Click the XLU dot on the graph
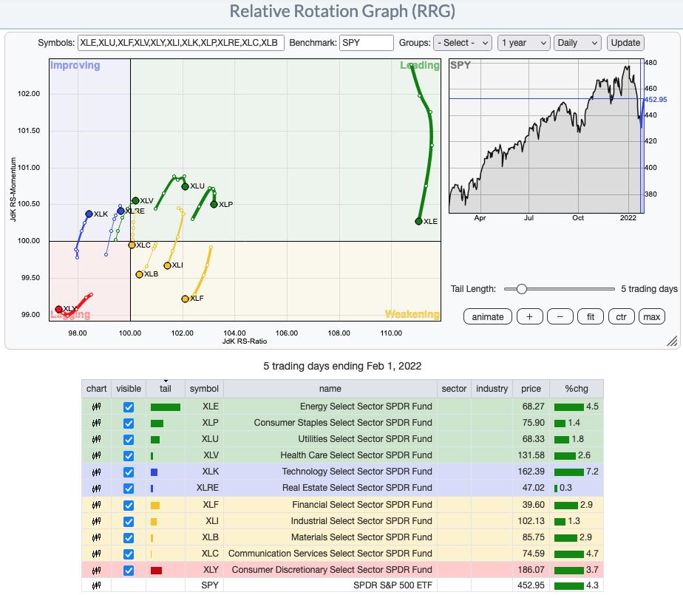Viewport: 683px width, 595px height. 185,186
